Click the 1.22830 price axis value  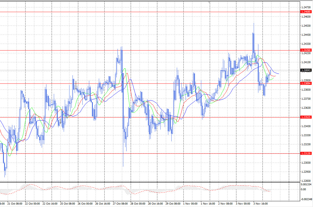point(306,181)
